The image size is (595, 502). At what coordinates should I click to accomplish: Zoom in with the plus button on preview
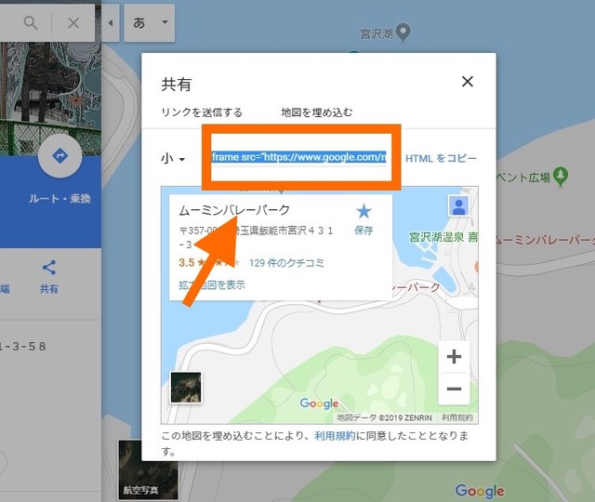454,357
